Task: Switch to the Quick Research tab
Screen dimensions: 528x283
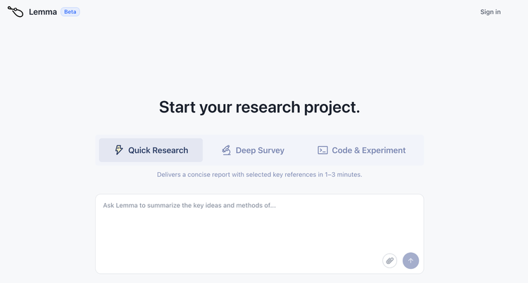Action: [151, 150]
